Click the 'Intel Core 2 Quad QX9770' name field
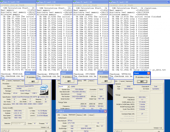Screen dimensions: 170x132 pos(25,86)
